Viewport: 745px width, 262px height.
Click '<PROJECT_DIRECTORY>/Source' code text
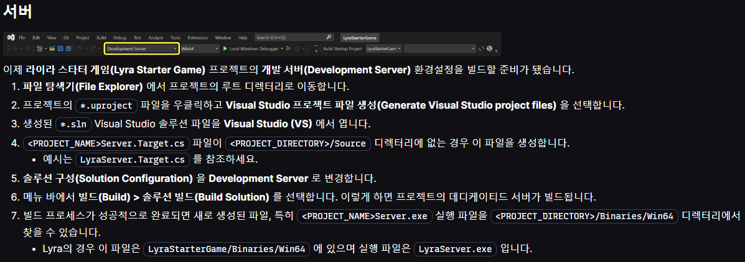click(298, 143)
